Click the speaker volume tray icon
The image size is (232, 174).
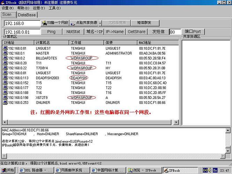pos(209,170)
